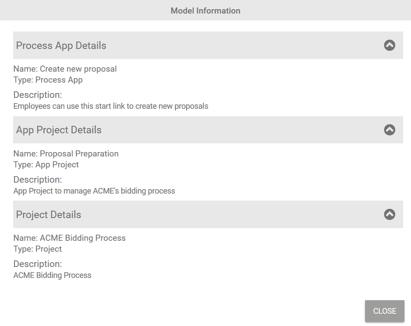Screen dimensions: 411x326
Task: Click the Model Information dialog title
Action: [x=205, y=10]
